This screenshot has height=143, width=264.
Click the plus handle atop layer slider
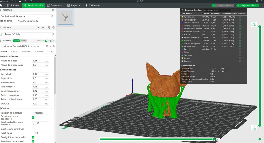click(x=260, y=27)
